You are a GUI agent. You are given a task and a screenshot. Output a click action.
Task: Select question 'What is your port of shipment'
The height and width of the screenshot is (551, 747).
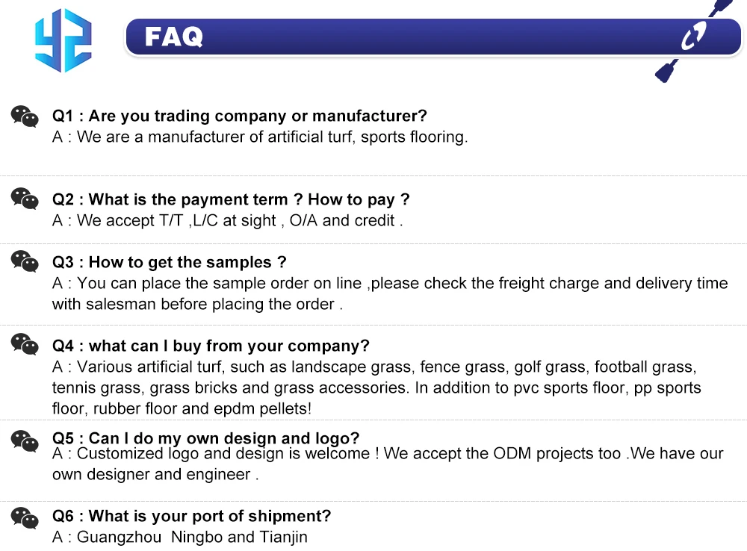(x=191, y=517)
